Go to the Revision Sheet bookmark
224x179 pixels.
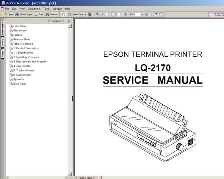[22, 40]
